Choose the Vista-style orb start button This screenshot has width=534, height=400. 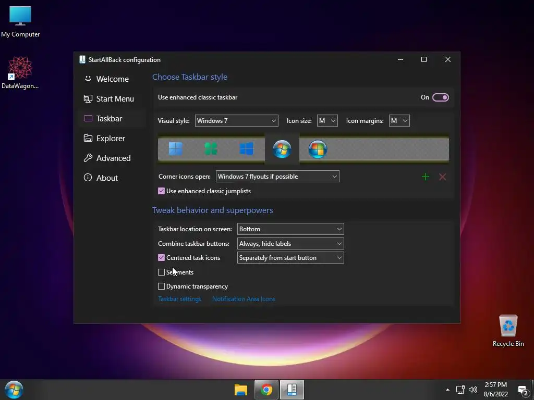[318, 149]
